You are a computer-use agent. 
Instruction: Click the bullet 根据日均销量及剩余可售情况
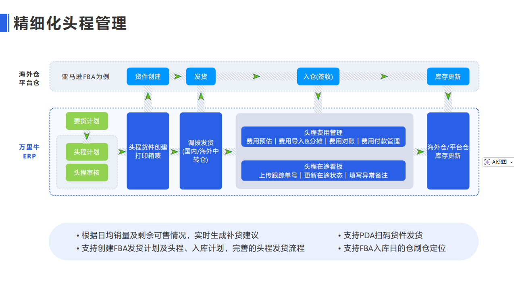(x=167, y=235)
